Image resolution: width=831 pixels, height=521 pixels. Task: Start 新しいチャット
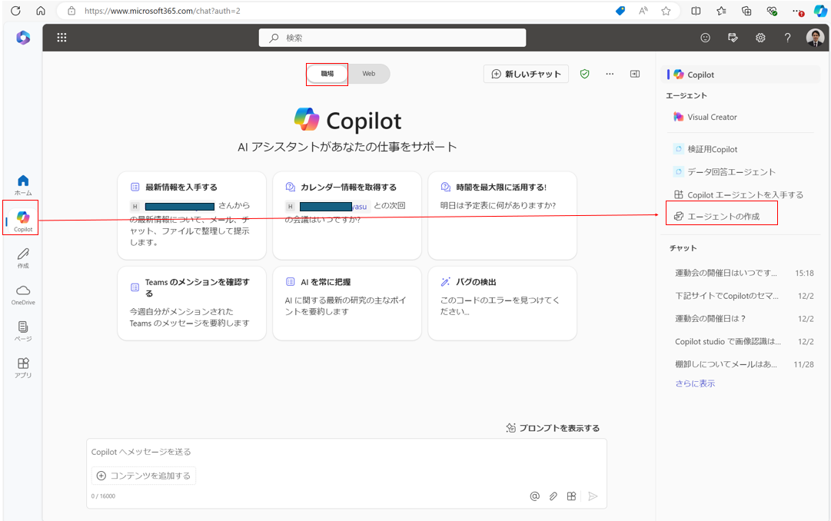(x=527, y=75)
